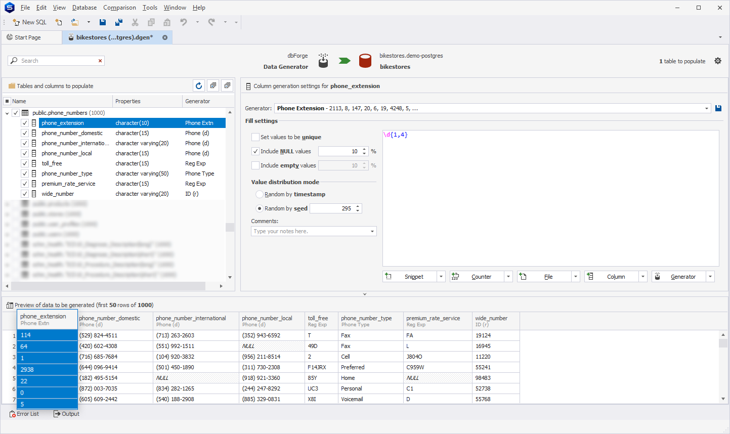The image size is (730, 434).
Task: Collapse the public.phone_numbers table node
Action: 7,113
